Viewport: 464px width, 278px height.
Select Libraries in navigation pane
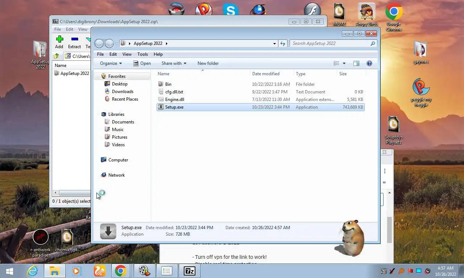(116, 114)
